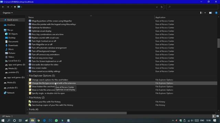This screenshot has height=123, width=220.
Task: Collapse the Fonts group header
Action: [27, 109]
